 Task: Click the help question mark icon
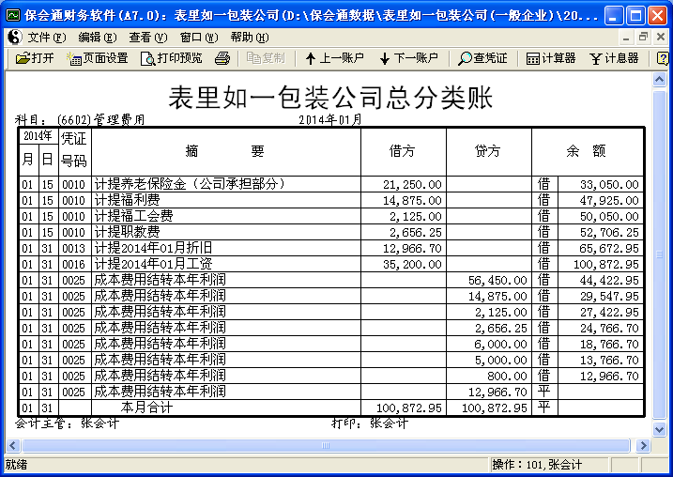click(x=663, y=58)
